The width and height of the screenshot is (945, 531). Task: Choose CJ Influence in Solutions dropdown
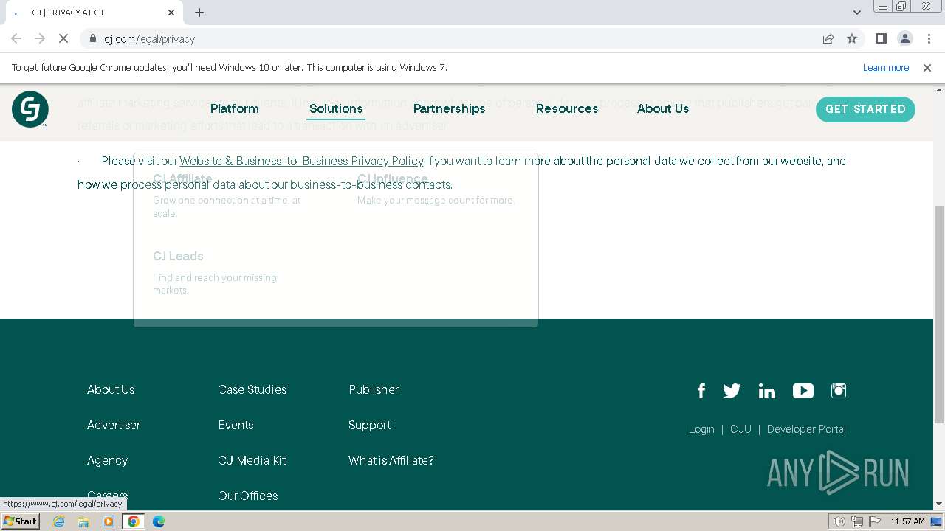pyautogui.click(x=393, y=178)
